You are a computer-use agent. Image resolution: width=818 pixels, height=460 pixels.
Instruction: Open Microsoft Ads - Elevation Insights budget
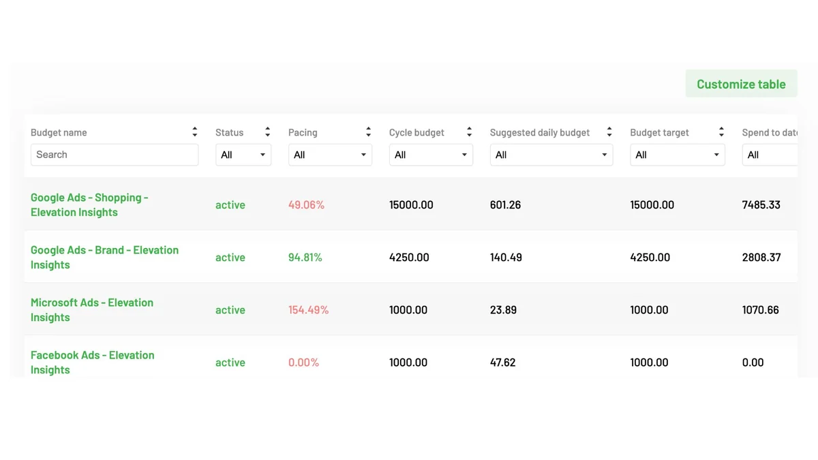tap(92, 309)
